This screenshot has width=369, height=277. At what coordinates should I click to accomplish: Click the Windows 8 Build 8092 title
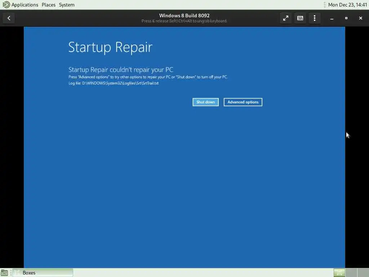tap(184, 16)
